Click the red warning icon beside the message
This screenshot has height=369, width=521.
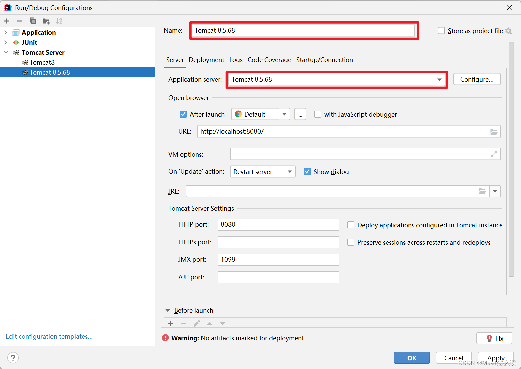[165, 338]
